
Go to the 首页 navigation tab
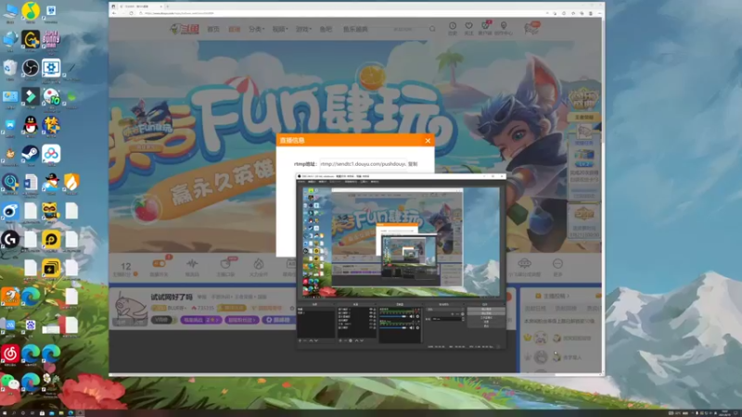213,29
